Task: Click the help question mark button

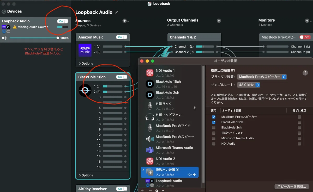Action: (x=305, y=73)
